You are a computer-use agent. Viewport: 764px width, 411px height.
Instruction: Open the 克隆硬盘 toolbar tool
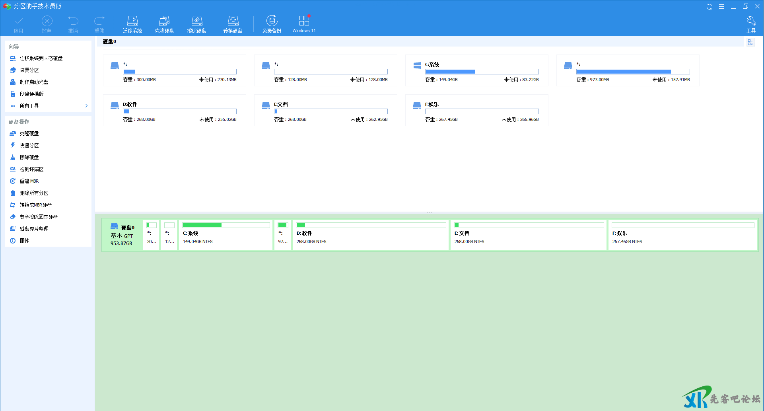coord(164,24)
